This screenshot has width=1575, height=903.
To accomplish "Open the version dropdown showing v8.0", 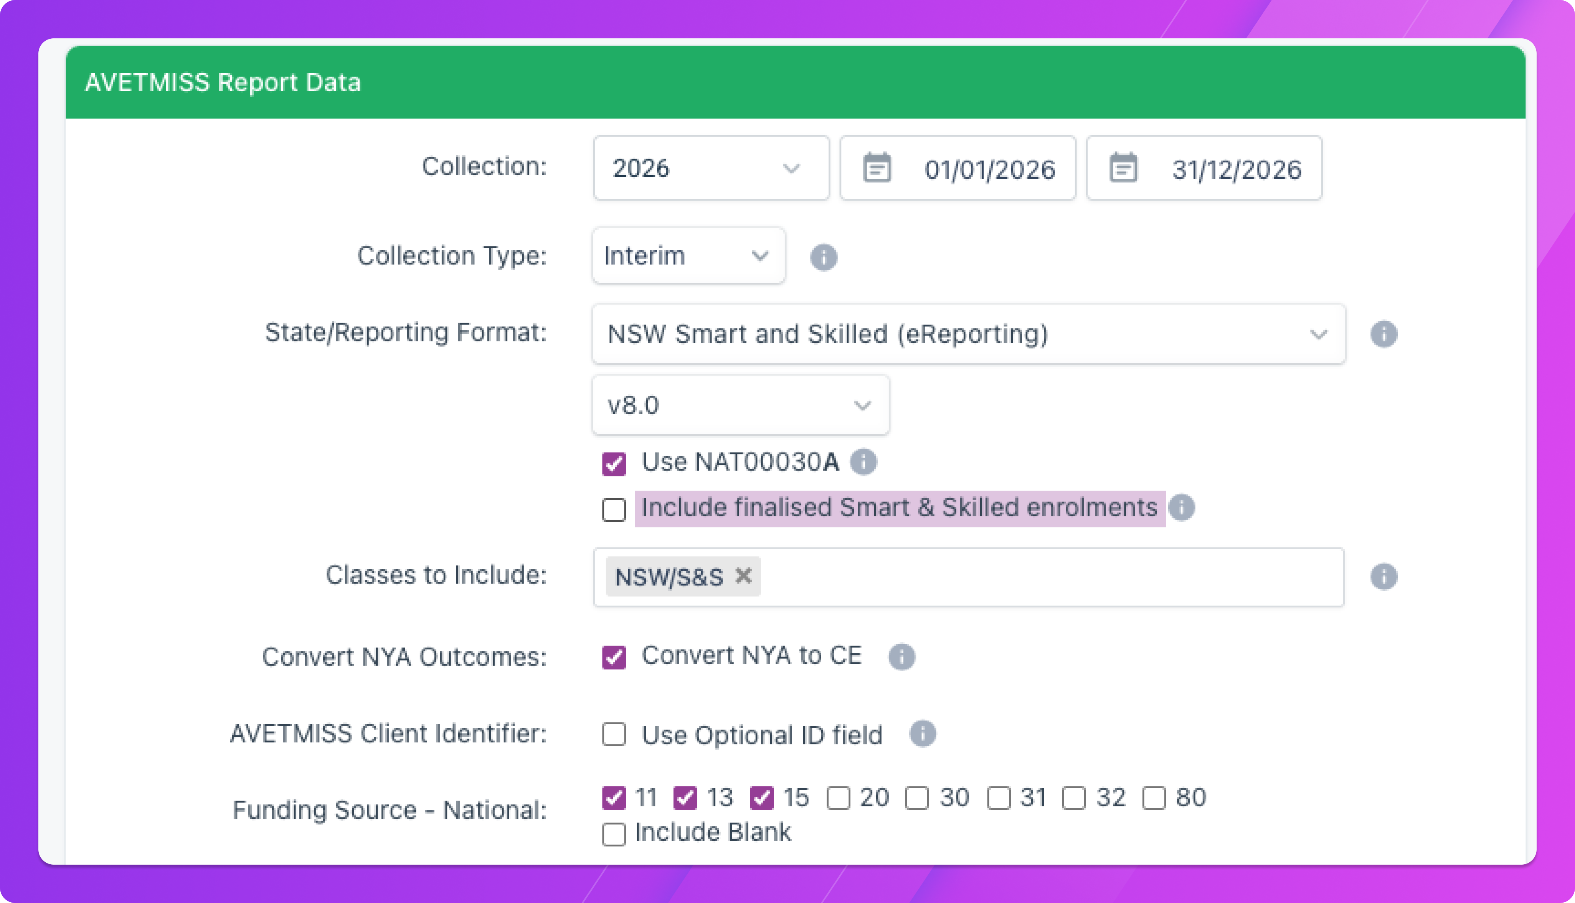I will click(741, 405).
